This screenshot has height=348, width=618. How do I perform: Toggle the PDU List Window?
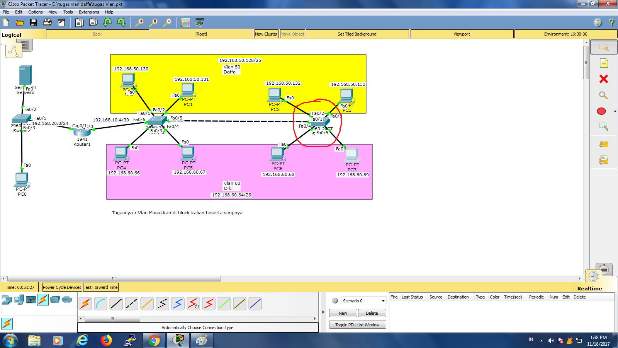pyautogui.click(x=357, y=324)
